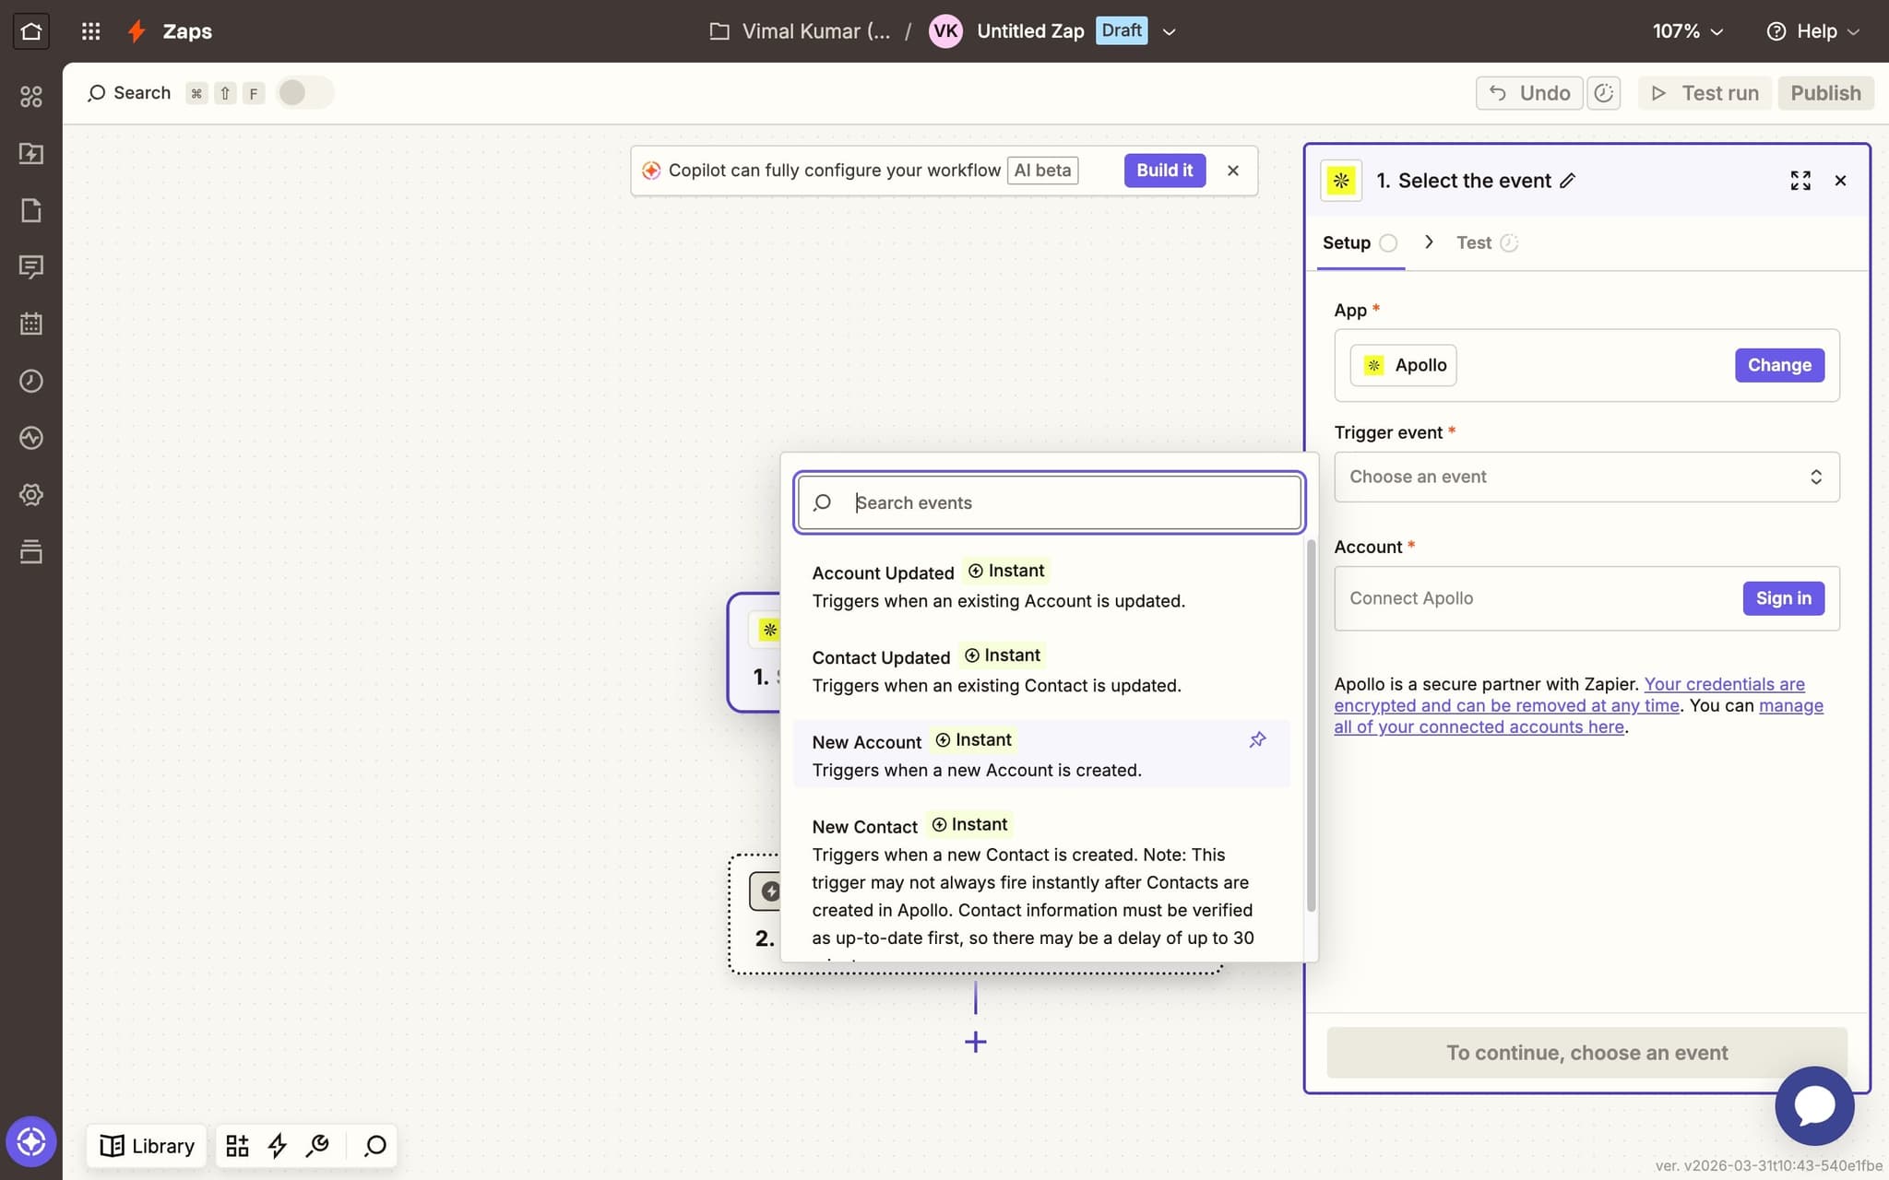Screen dimensions: 1889x1180
Task: Open the Help menu
Action: [x=1813, y=31]
